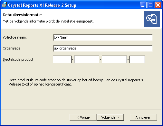Screen dimensions: 163x126
Task: Click the CD installation graphic in header
Action: pos(152,19)
